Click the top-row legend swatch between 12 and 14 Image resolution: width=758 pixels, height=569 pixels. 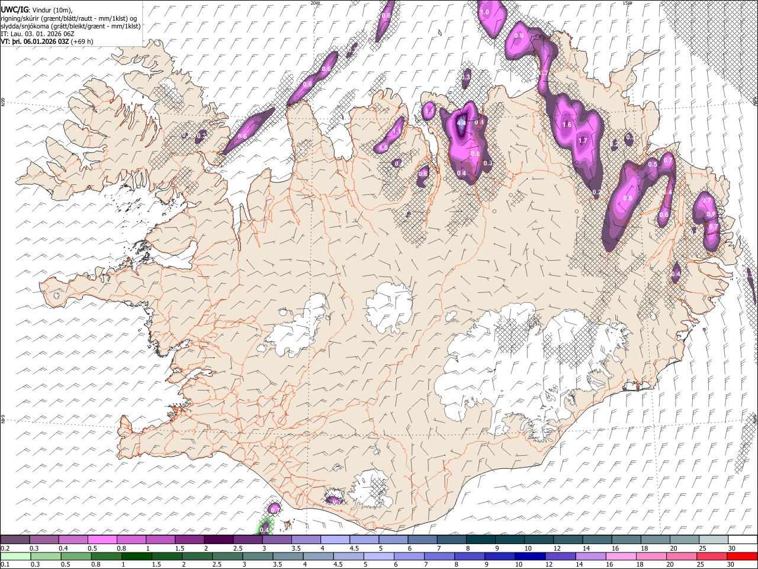click(568, 540)
